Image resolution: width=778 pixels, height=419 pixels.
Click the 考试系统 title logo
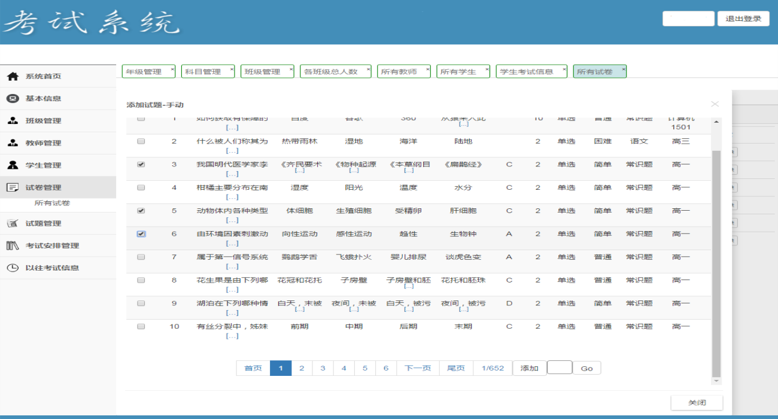[x=92, y=23]
